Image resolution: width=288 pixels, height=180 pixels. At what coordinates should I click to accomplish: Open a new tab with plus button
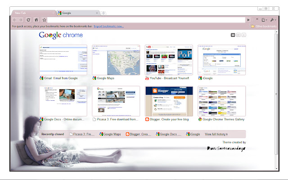coord(103,13)
